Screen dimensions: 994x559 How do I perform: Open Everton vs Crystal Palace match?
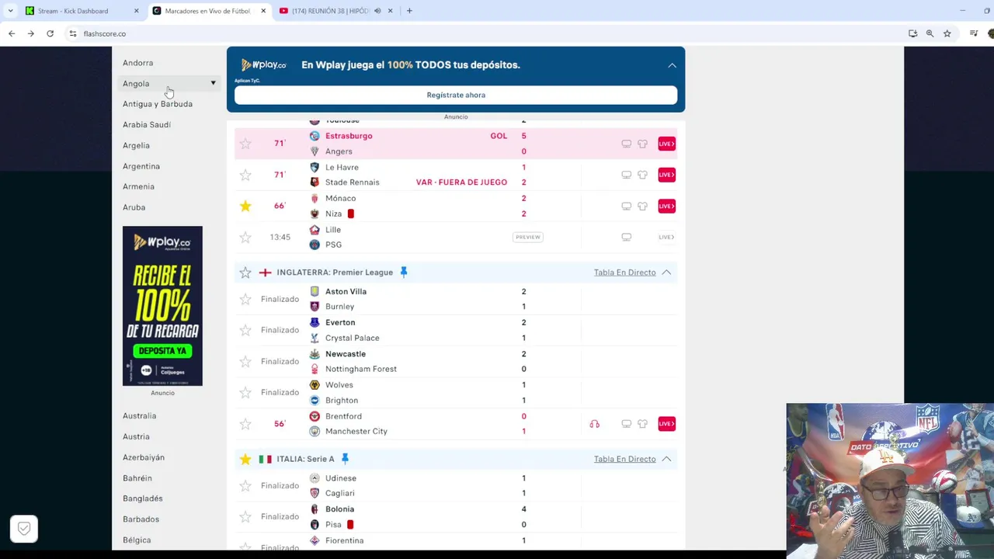[456, 330]
